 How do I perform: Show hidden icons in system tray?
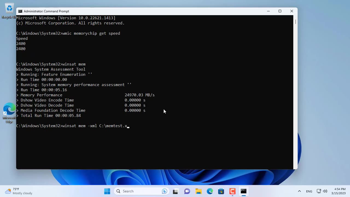[299, 191]
